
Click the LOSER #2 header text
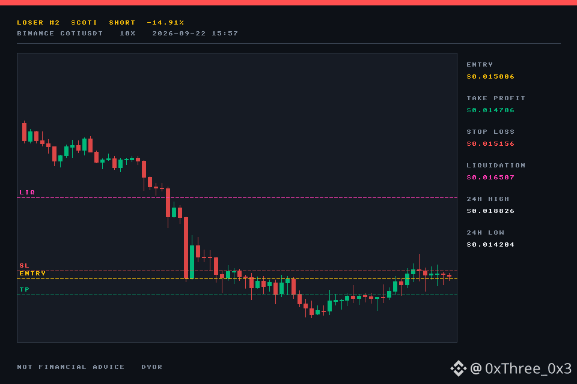coord(38,22)
